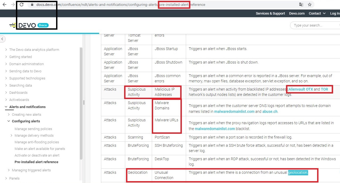Expand Searching data section
Viewport: 340px width, 183px height.
6,85
